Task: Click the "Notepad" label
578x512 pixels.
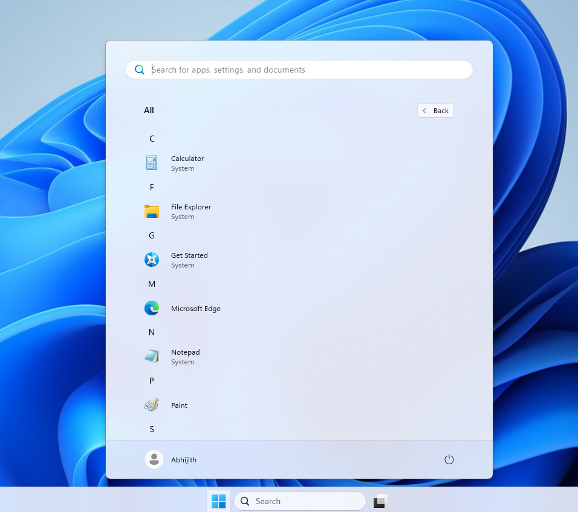Action: pos(186,352)
